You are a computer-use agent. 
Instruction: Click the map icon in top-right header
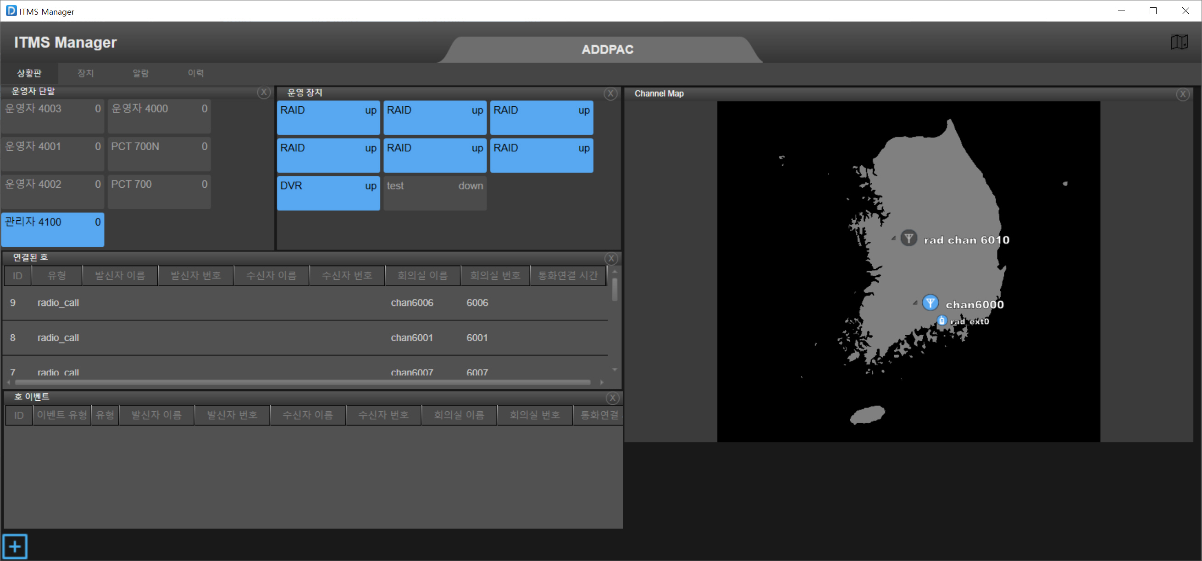coord(1179,42)
